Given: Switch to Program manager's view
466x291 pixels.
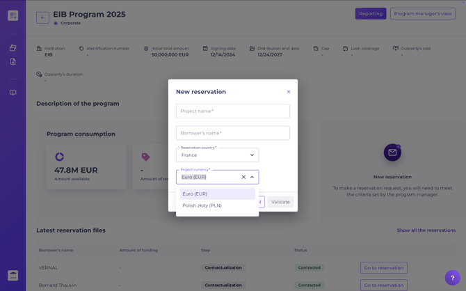Looking at the screenshot, I should 423,14.
